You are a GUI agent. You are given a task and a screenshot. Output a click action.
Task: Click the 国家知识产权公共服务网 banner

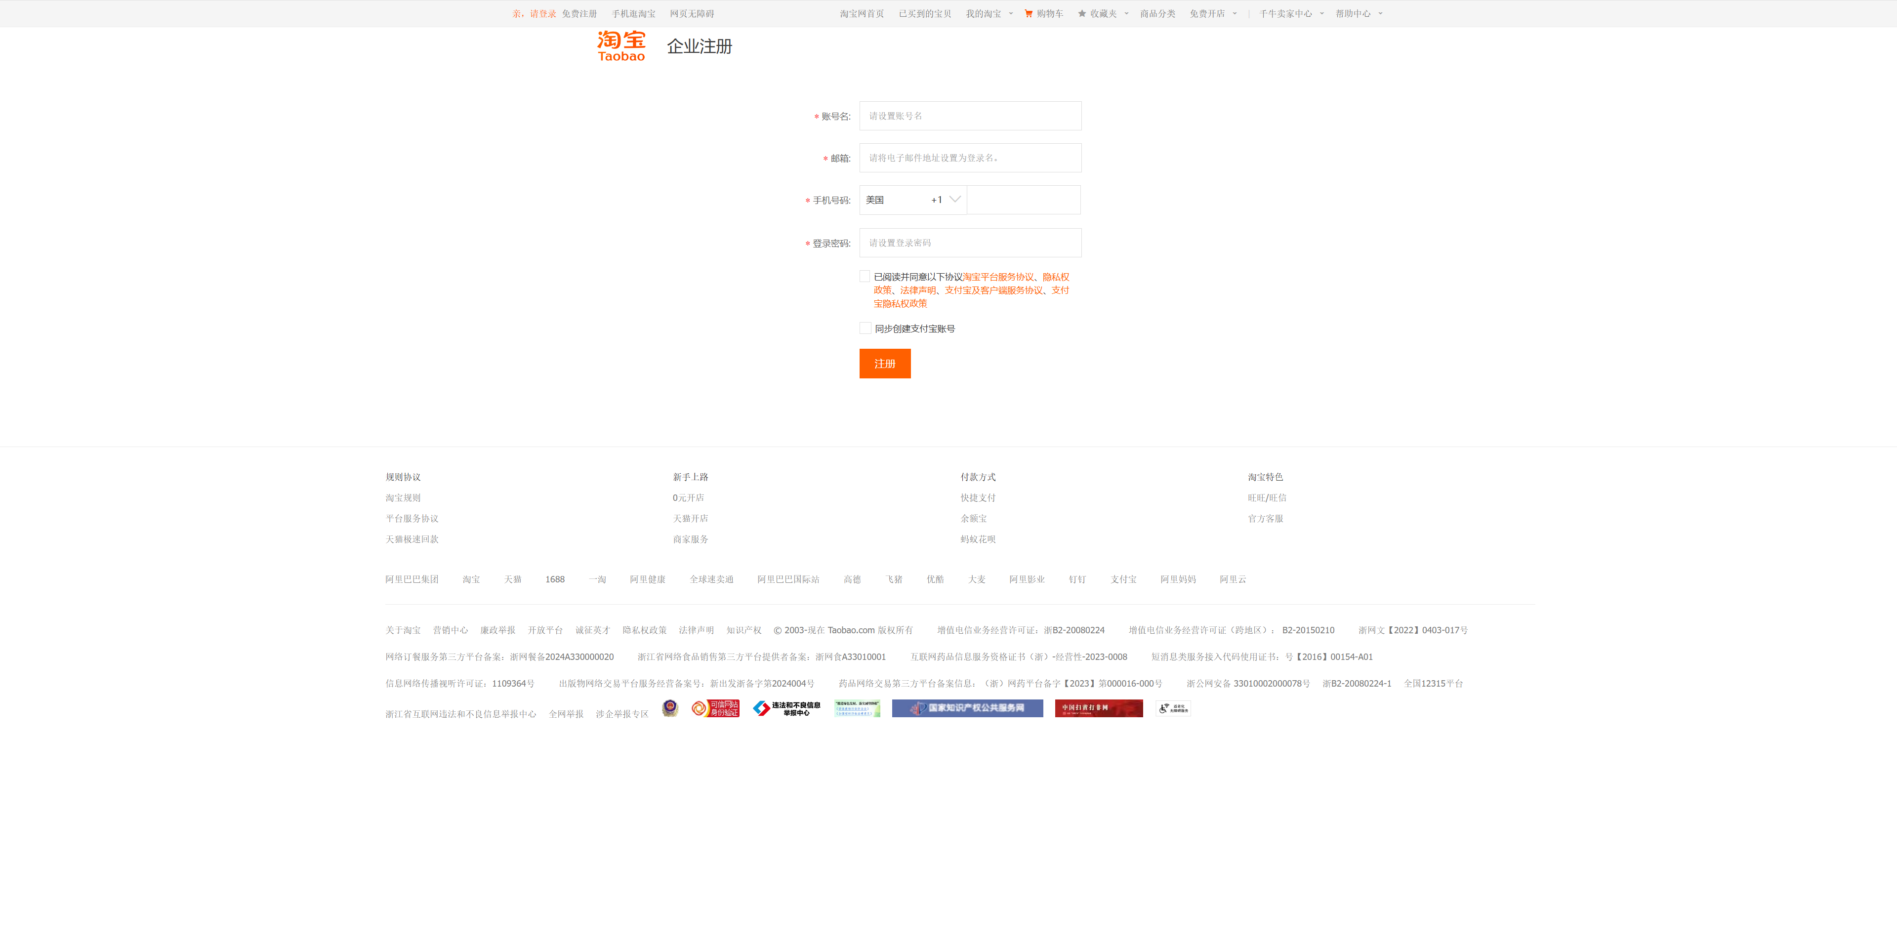[x=967, y=708]
